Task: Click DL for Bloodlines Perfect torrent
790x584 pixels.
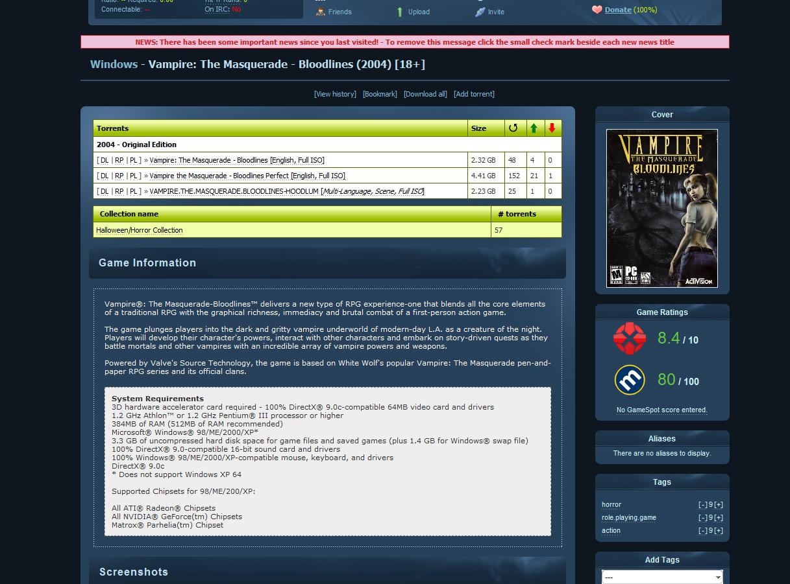Action: (105, 176)
